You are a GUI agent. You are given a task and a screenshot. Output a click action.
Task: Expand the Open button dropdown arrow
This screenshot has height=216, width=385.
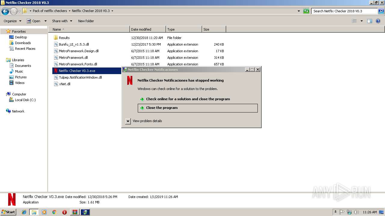[45, 21]
